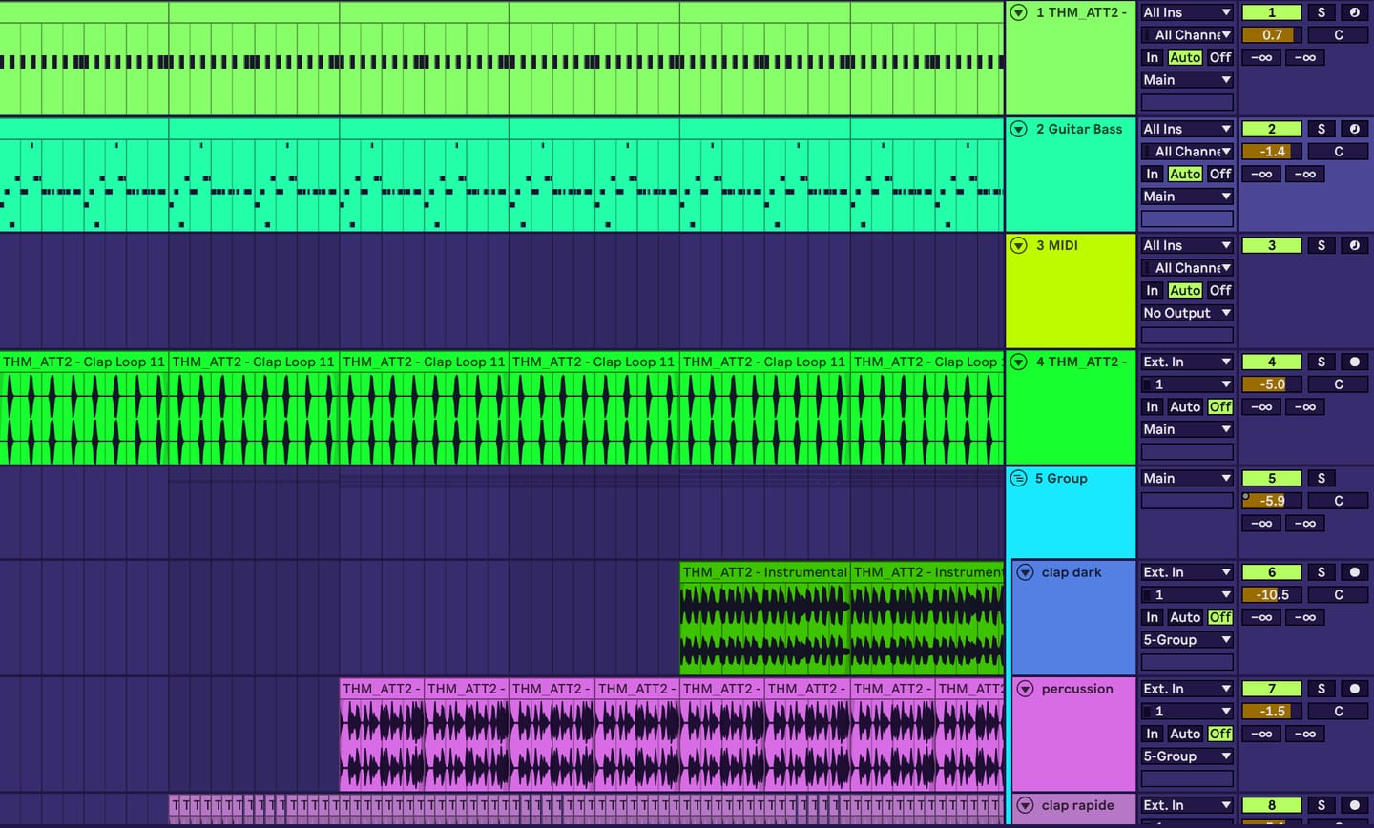
Task: Mute the 5 Group track activator
Action: coord(1272,478)
